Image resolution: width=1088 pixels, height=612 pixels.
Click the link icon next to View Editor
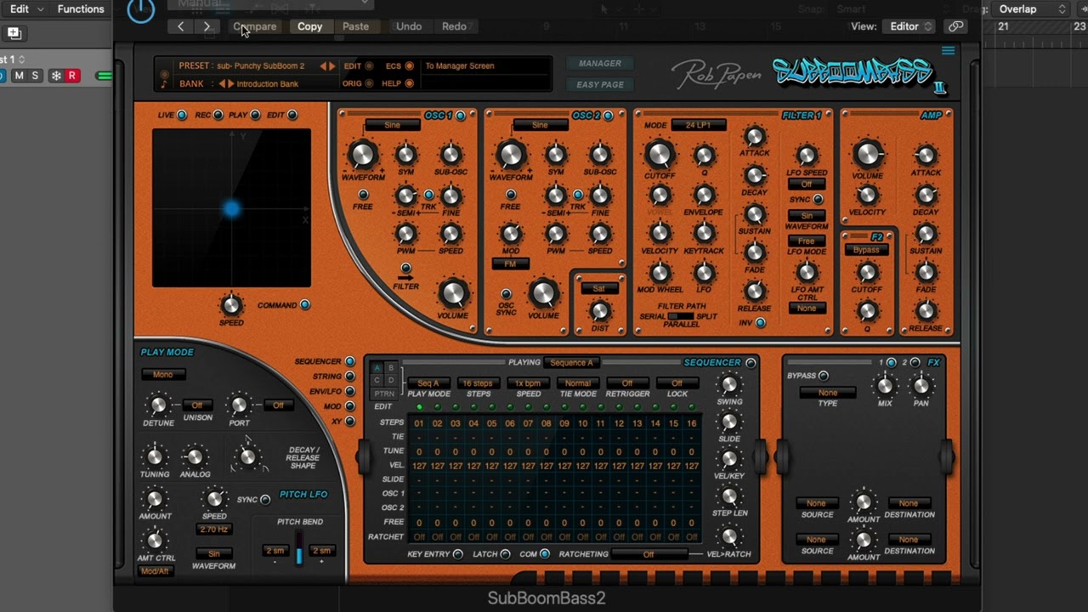(x=956, y=26)
